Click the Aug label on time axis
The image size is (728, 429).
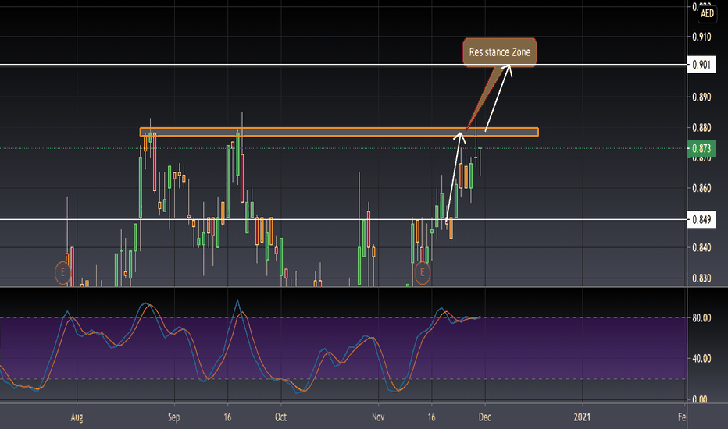click(x=77, y=417)
